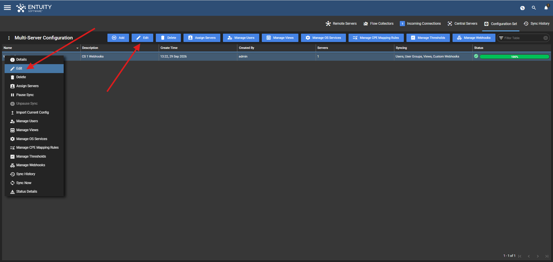Expand the Name column sort dropdown
This screenshot has width=553, height=262.
[x=77, y=48]
